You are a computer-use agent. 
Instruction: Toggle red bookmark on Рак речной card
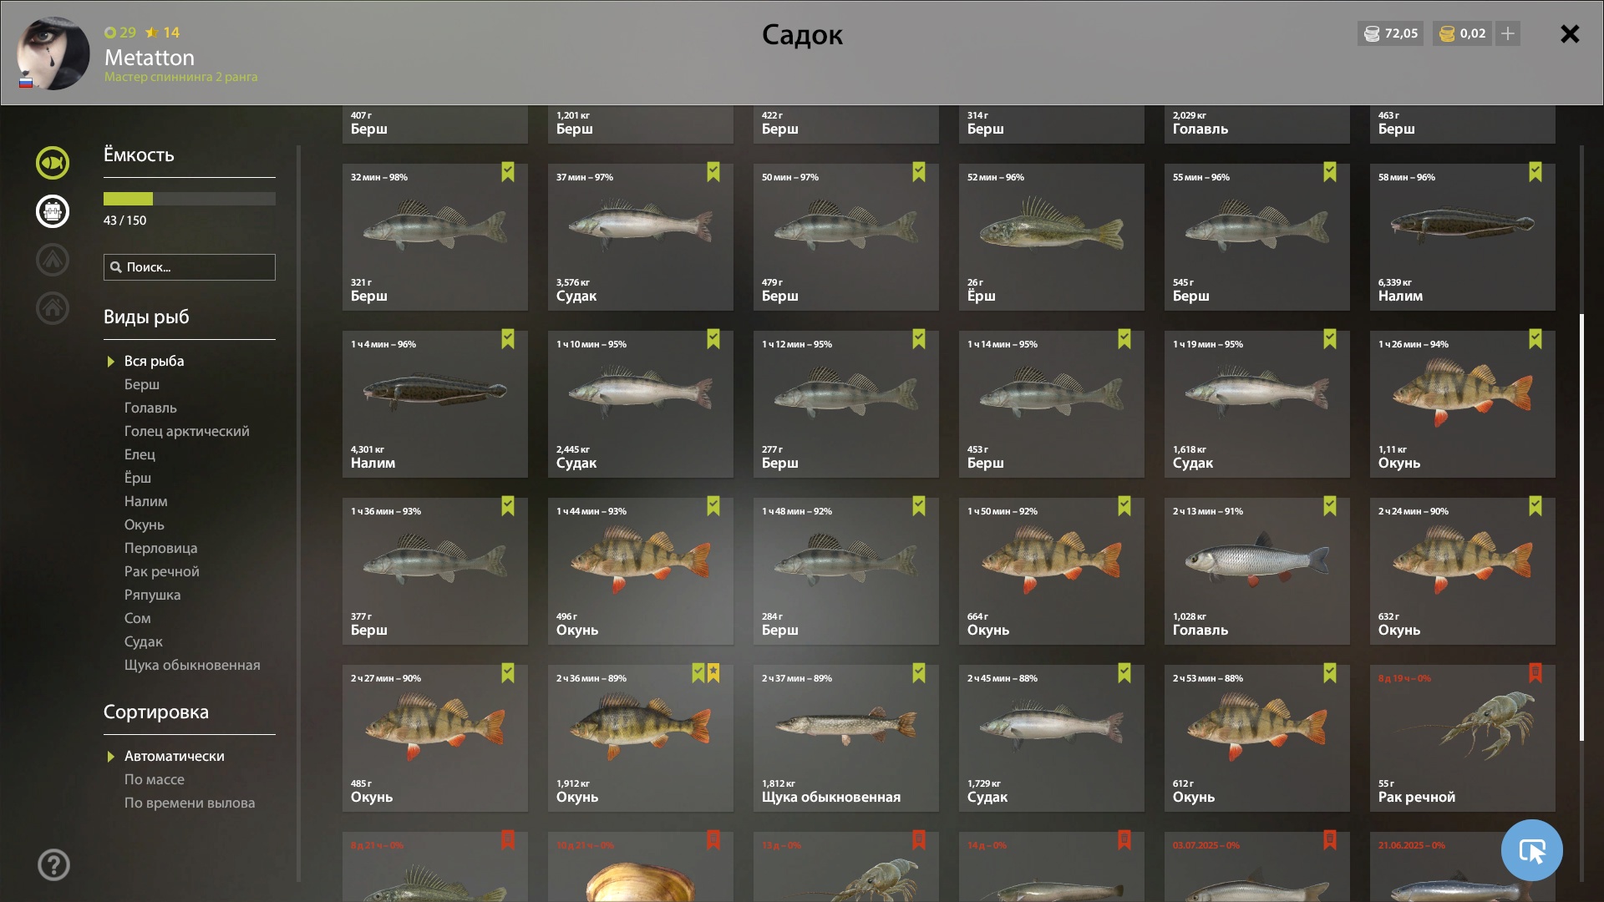point(1535,673)
